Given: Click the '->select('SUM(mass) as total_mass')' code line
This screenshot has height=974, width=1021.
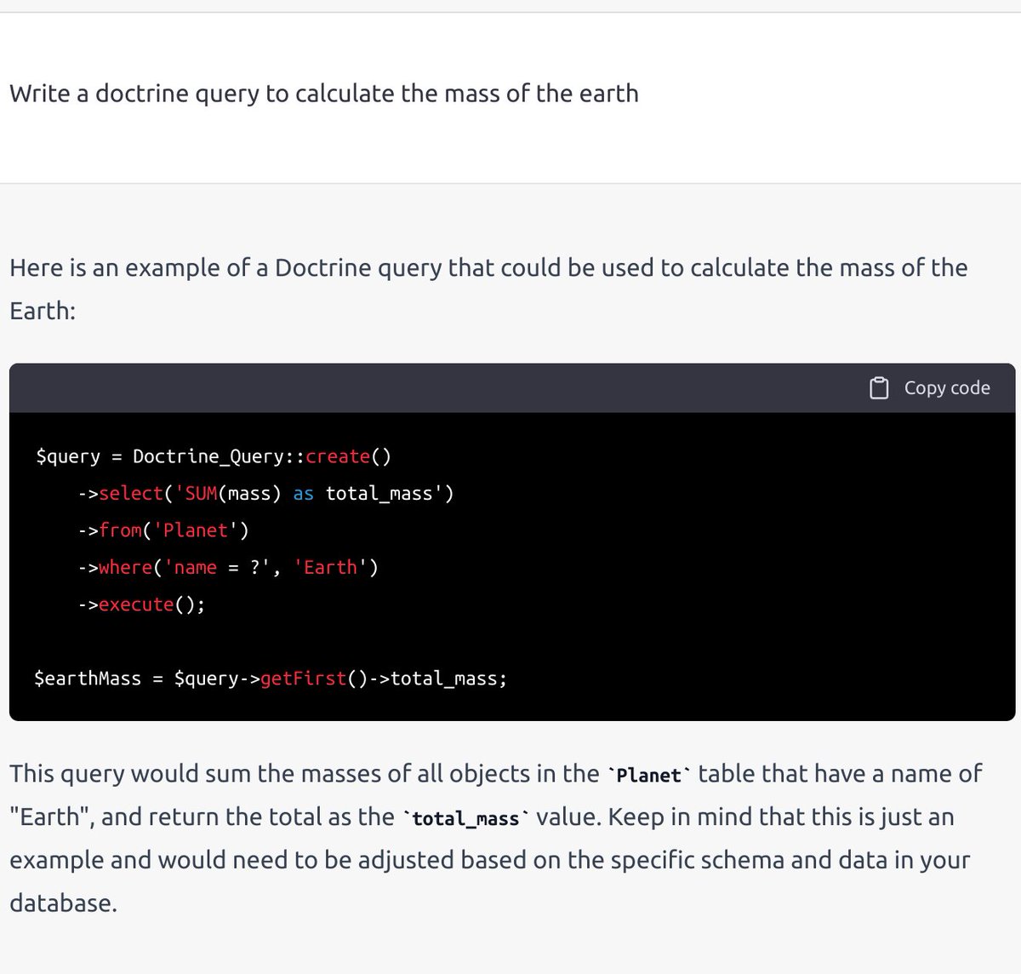Looking at the screenshot, I should pyautogui.click(x=265, y=494).
